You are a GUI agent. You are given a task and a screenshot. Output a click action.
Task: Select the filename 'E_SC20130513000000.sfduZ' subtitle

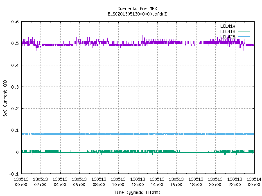(x=137, y=14)
